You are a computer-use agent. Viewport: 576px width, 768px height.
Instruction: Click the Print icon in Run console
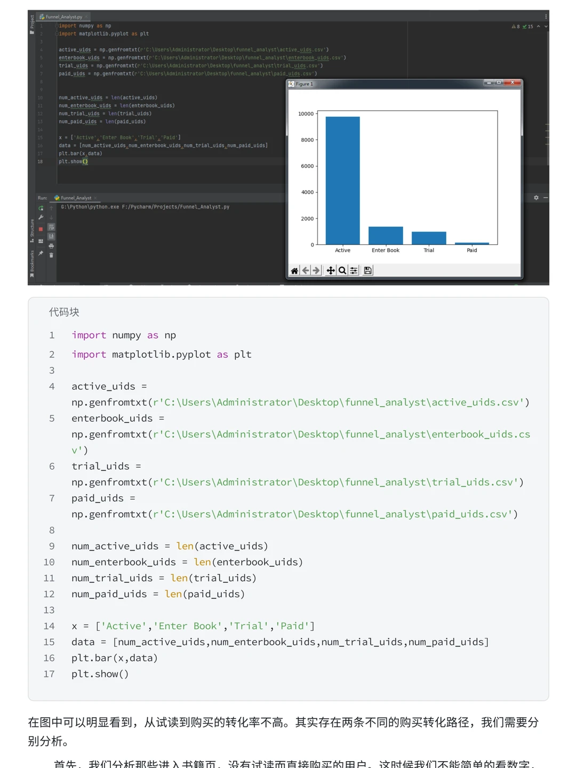tap(51, 246)
